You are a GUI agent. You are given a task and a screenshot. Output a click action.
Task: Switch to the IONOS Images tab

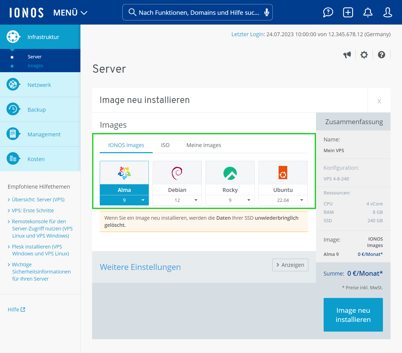126,145
